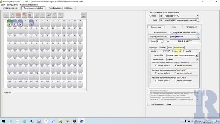Click the red circle toolbar icon
The width and height of the screenshot is (220, 124).
pyautogui.click(x=24, y=15)
